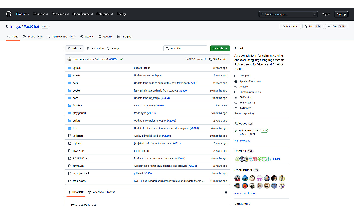Switch to the Insights tab

click(x=124, y=37)
